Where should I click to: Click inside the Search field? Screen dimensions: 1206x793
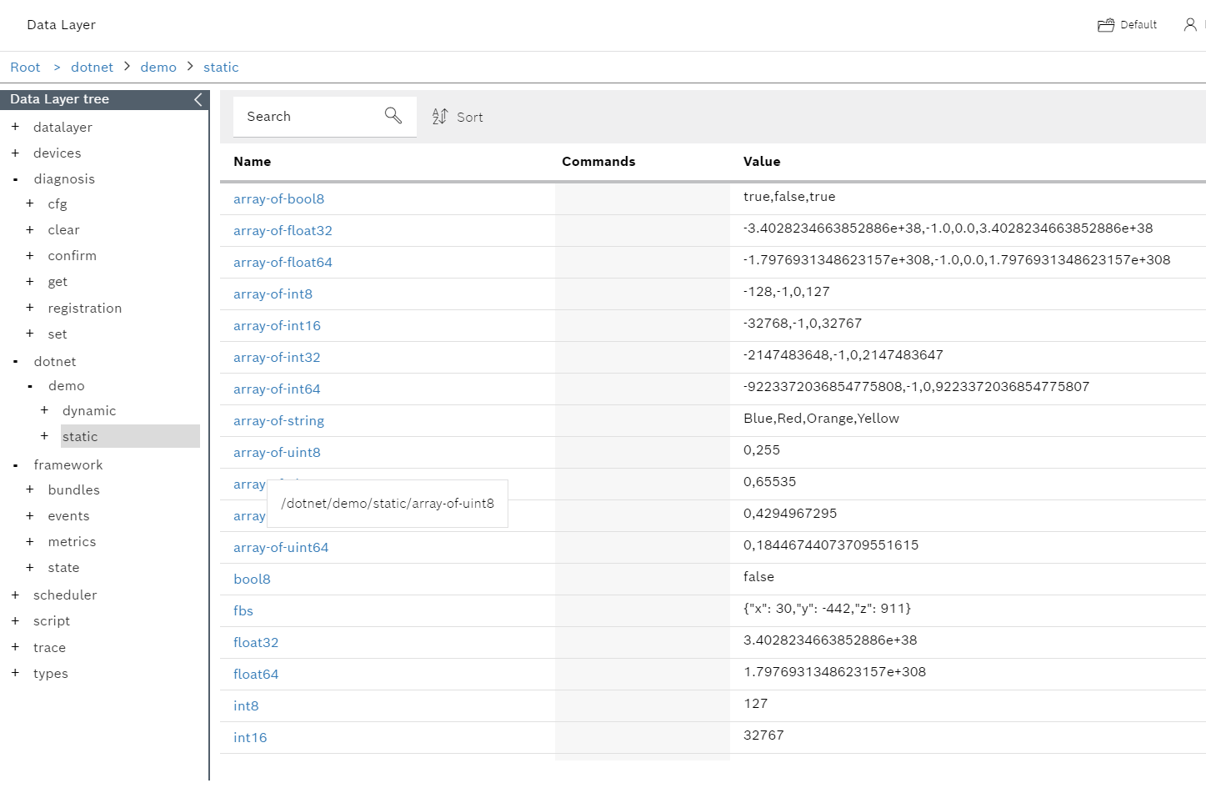pos(308,116)
